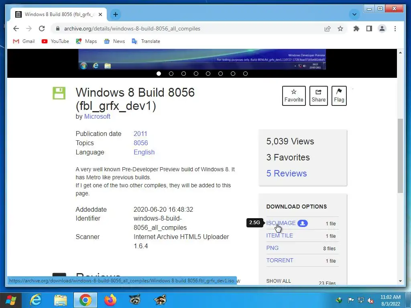This screenshot has height=308, width=411.
Task: Select the fourth carousel dot
Action: (x=196, y=74)
